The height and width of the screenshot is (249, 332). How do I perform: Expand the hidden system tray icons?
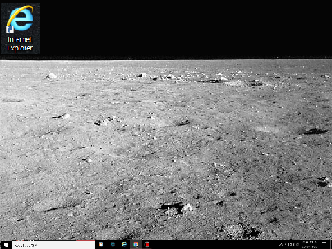coord(281,245)
